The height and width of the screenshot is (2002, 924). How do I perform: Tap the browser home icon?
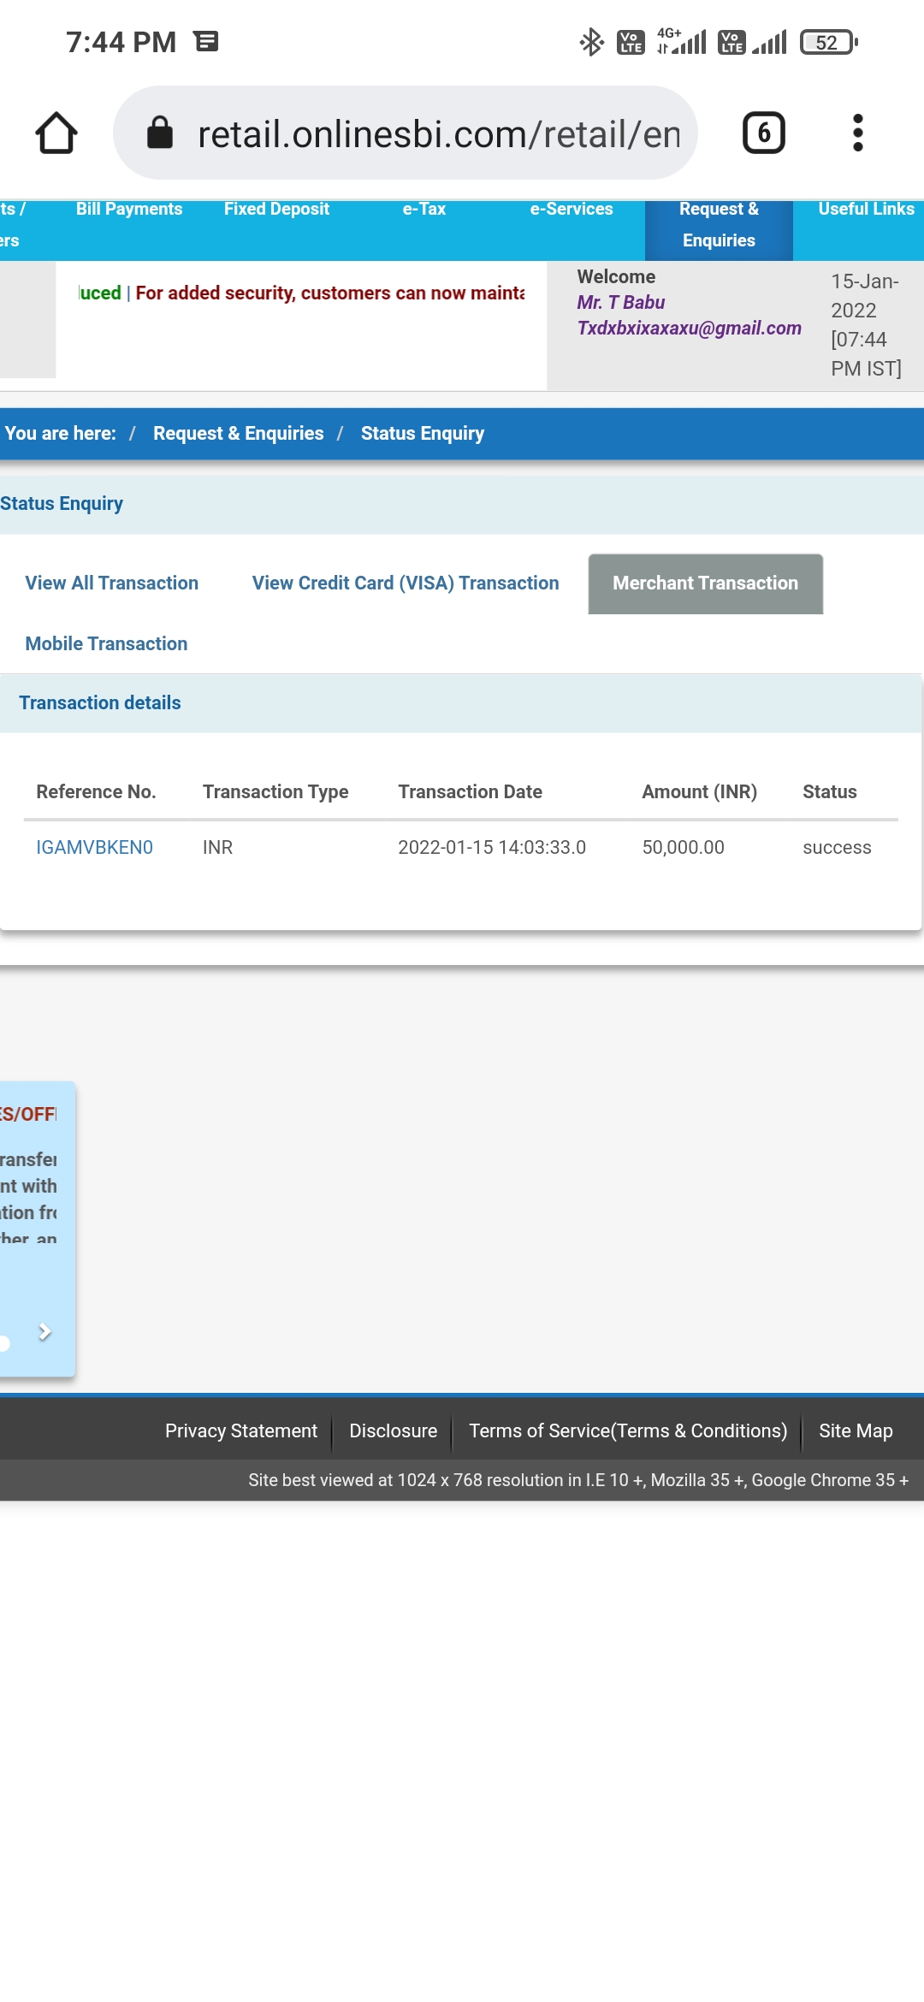click(56, 133)
